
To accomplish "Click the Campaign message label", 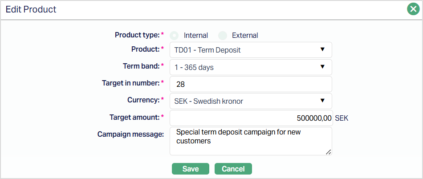I will pos(131,134).
